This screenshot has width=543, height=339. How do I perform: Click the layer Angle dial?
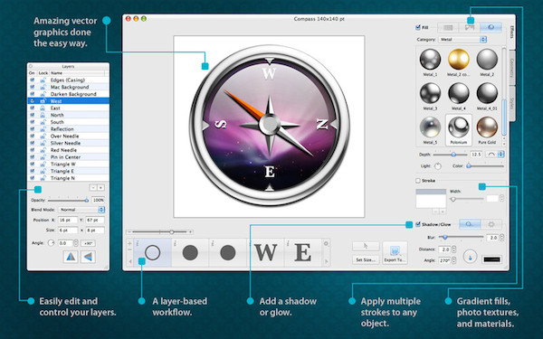[51, 243]
